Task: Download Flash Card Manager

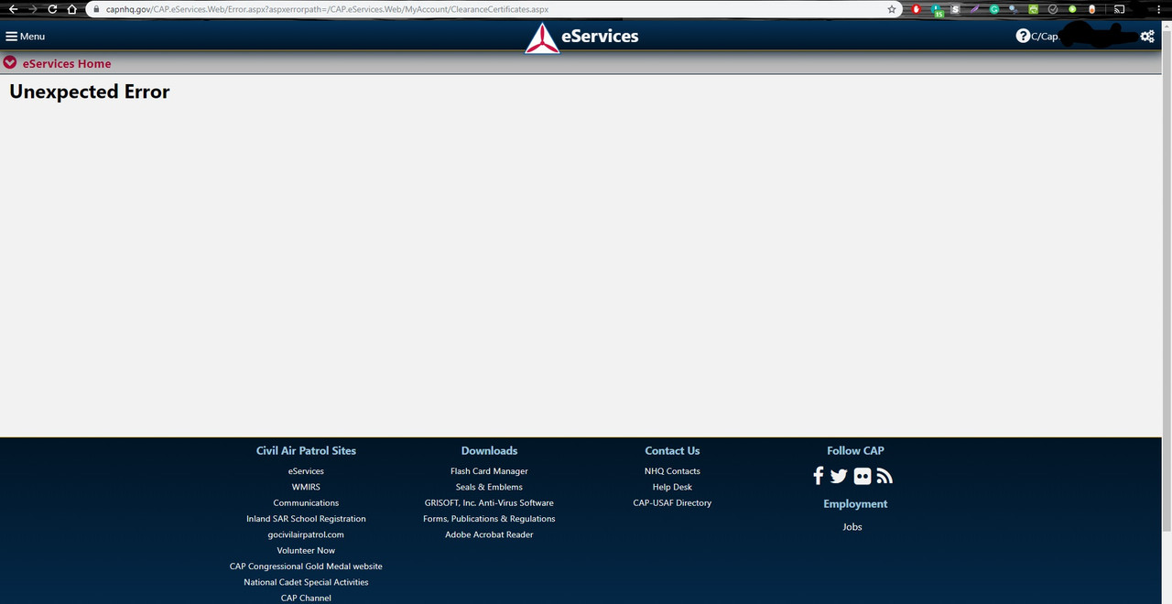Action: pos(489,471)
